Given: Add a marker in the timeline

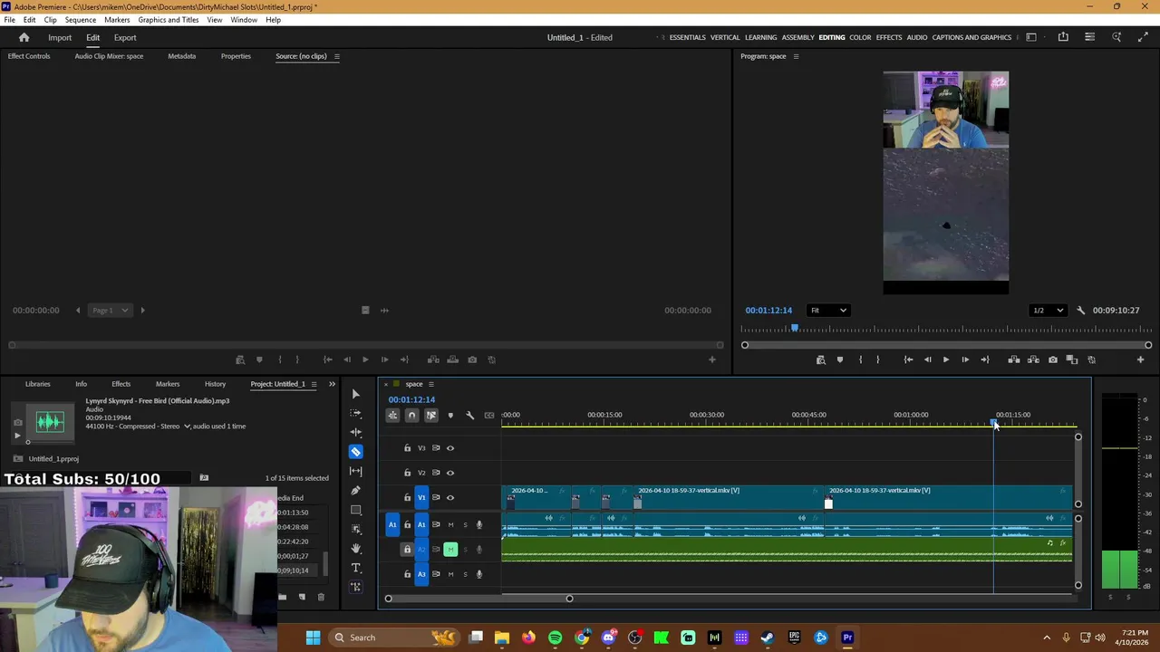Looking at the screenshot, I should coord(450,416).
